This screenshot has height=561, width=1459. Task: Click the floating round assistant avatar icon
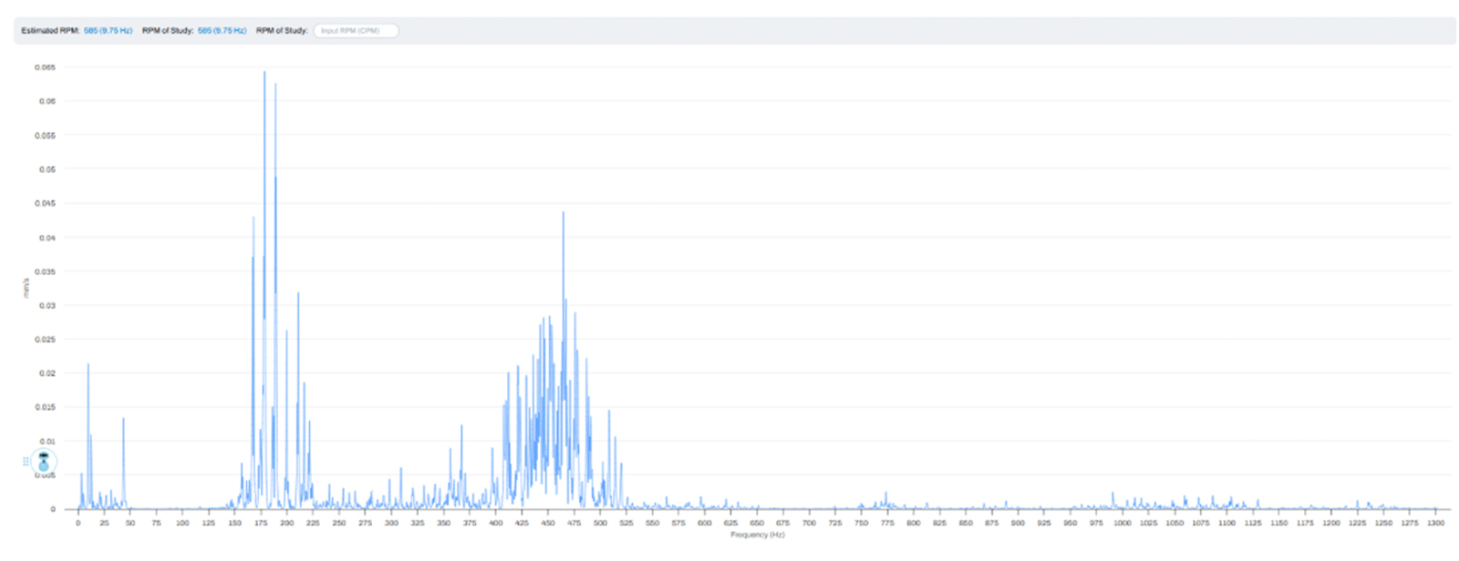click(x=44, y=462)
